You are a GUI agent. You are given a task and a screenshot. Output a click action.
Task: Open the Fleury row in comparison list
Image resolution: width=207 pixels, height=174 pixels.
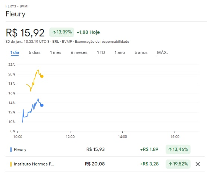[x=105, y=149]
